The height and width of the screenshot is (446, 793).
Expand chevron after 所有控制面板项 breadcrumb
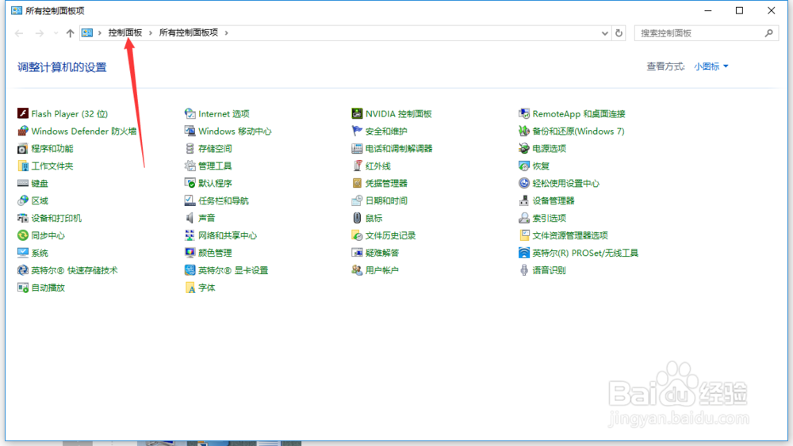227,32
